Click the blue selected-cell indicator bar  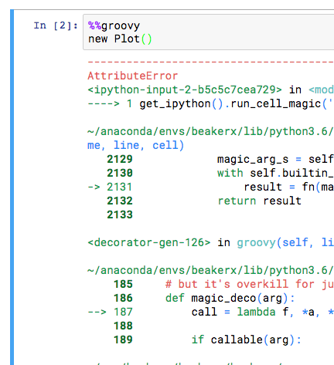tap(12, 188)
